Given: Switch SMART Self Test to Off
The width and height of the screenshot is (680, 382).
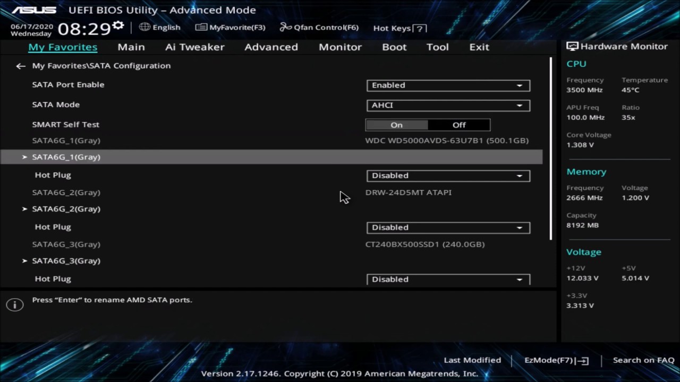Looking at the screenshot, I should 459,125.
